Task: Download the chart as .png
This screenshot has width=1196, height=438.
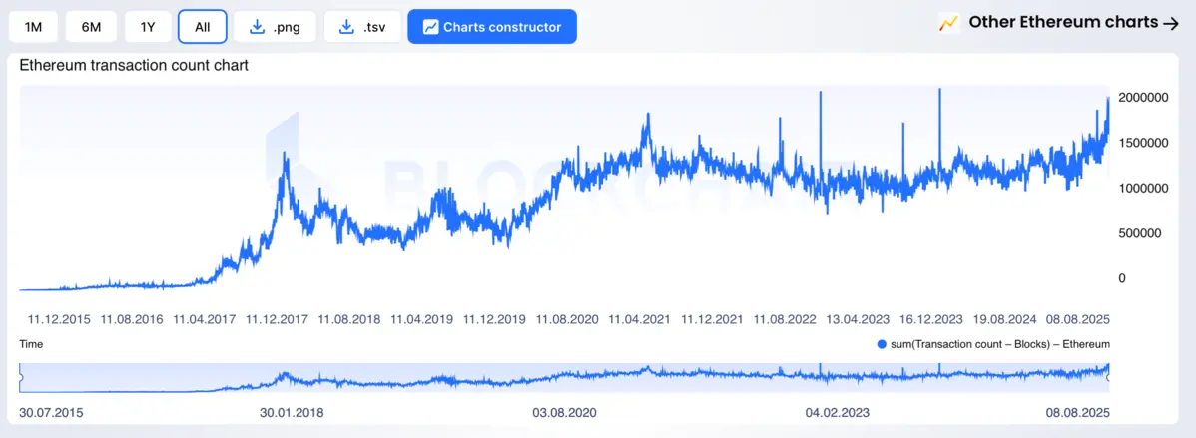Action: click(x=276, y=27)
